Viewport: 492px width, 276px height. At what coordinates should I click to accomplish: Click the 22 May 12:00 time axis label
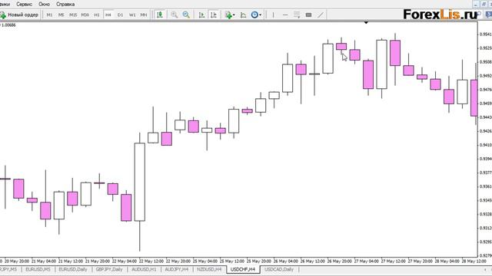151,261
